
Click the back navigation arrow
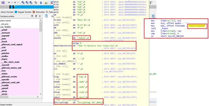[x=9, y=2]
